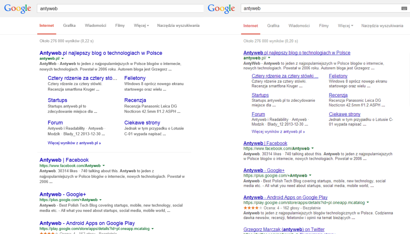Open the Startups sitelink on the right page

click(x=260, y=95)
